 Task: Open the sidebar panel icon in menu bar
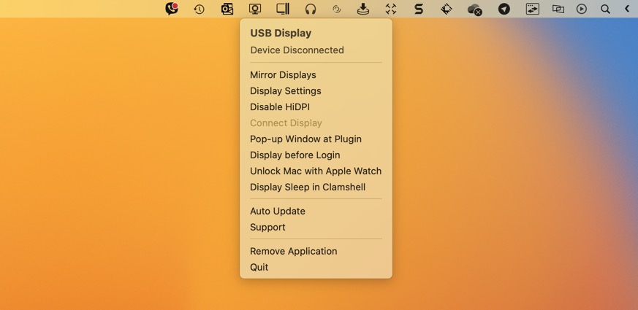(x=283, y=9)
